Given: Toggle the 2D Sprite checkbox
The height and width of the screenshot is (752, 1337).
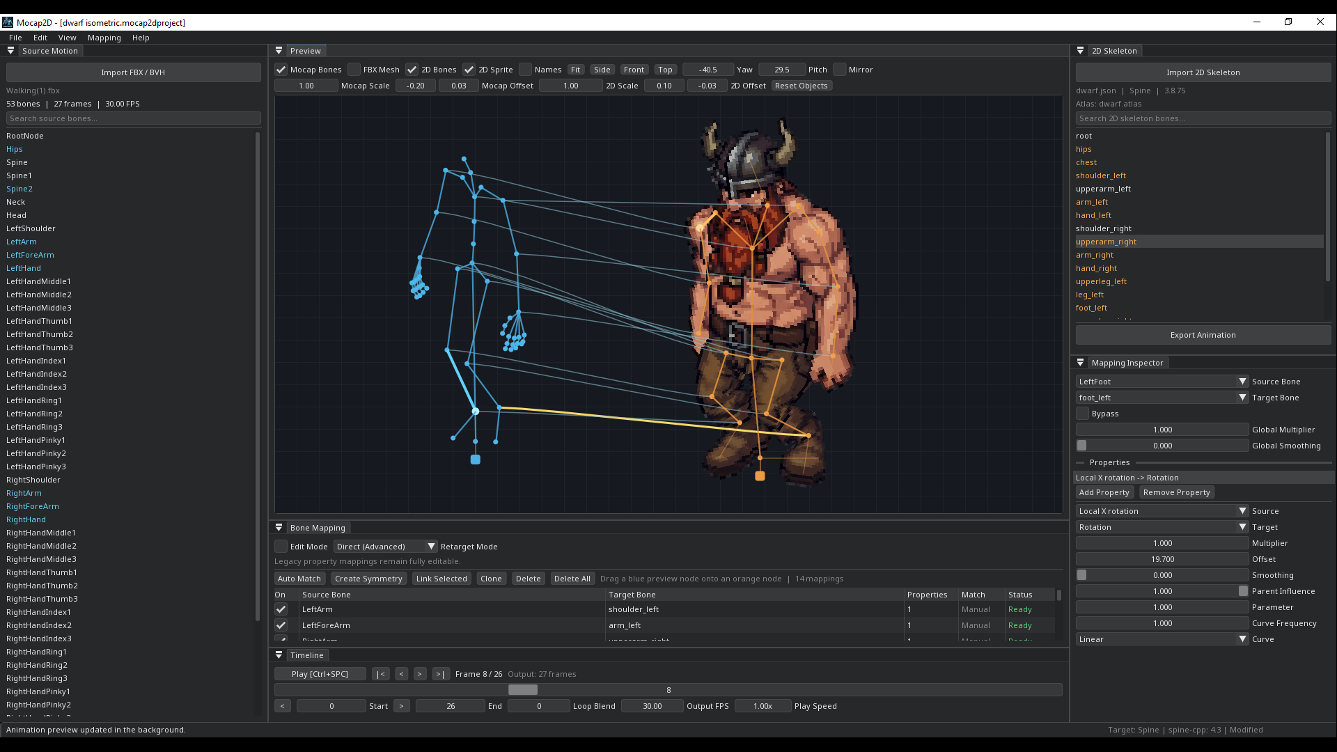Looking at the screenshot, I should tap(469, 70).
